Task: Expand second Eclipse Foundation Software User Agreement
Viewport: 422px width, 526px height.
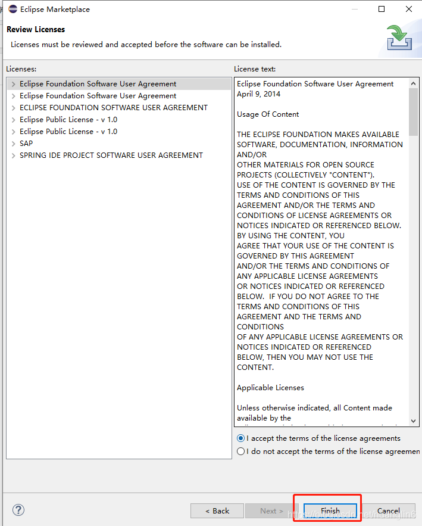Action: pos(14,96)
